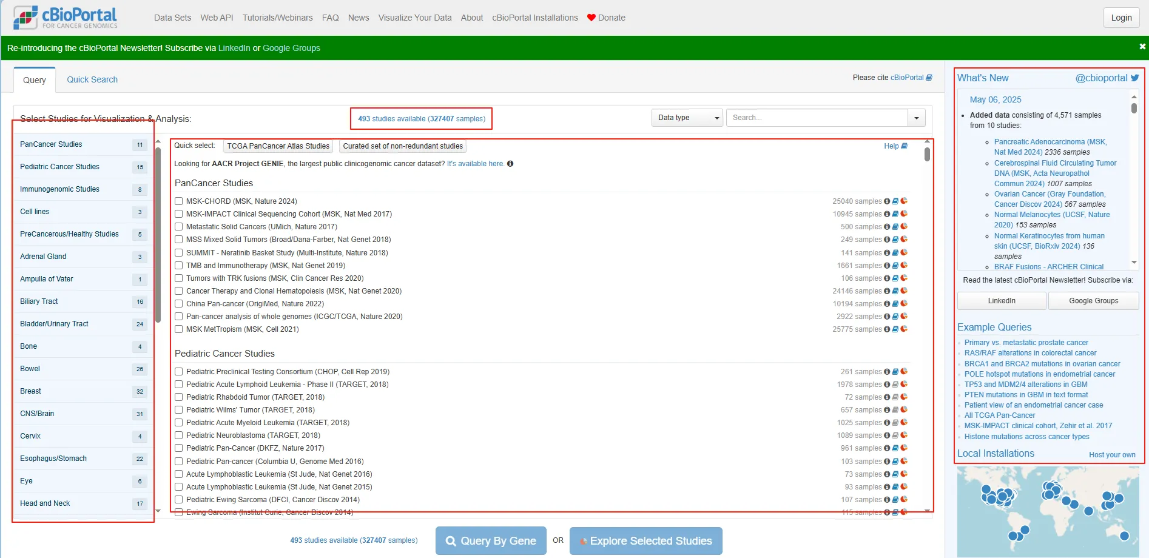Click book icon beside Help link
Viewport: 1149px width, 558px height.
(905, 146)
